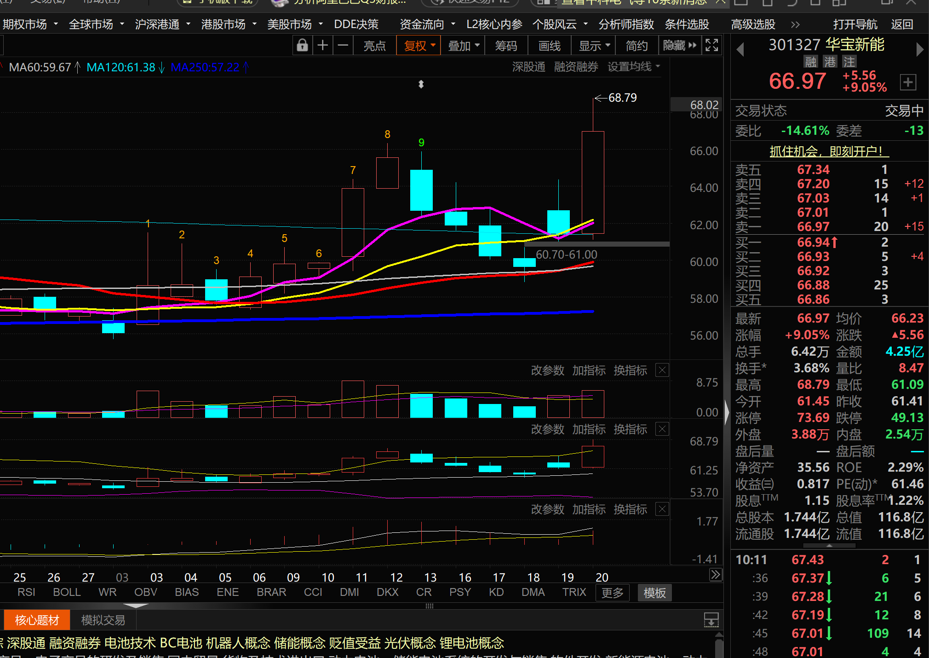Image resolution: width=929 pixels, height=658 pixels.
Task: Click the fullscreen expand icon
Action: (711, 46)
